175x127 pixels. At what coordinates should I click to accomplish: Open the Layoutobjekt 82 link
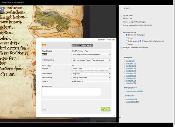[131, 99]
